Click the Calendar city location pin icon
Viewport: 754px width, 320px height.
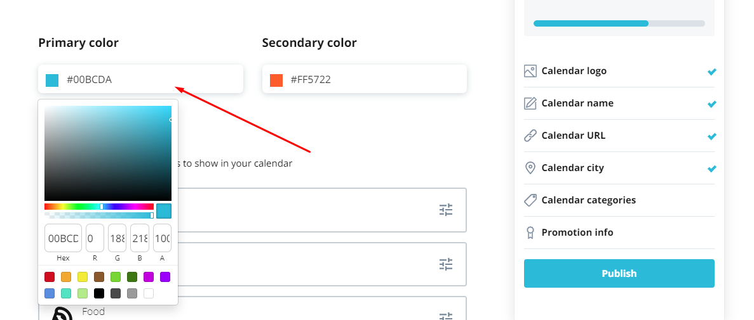pos(530,168)
